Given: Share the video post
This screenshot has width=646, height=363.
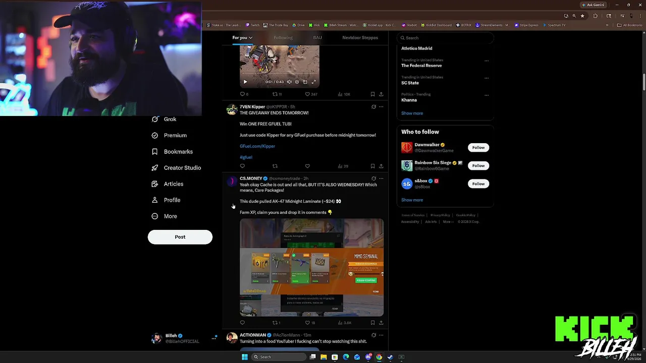Looking at the screenshot, I should (381, 94).
